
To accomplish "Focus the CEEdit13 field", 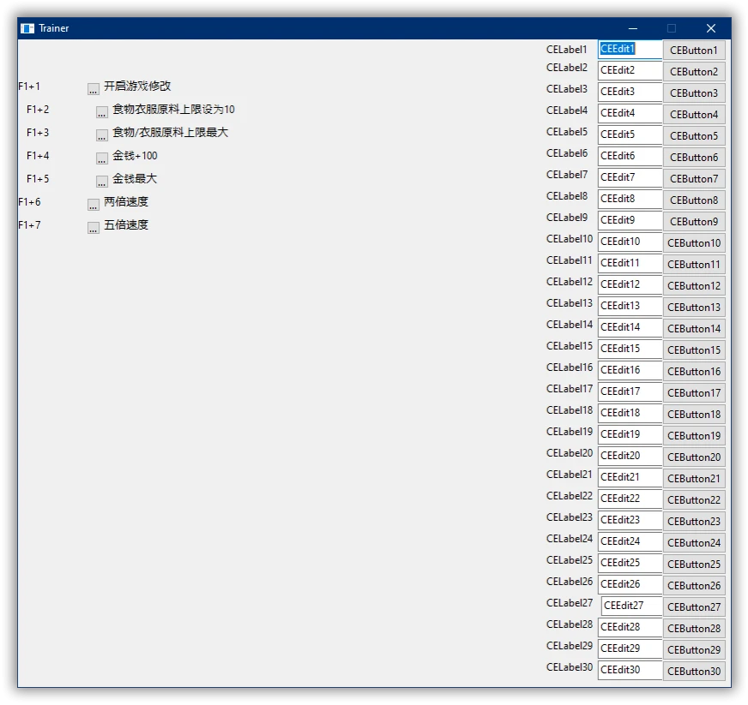I will tap(630, 307).
